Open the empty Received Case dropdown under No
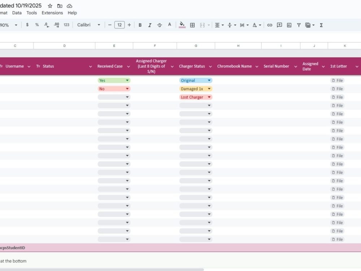Viewport: 361px width, 271px height. (114, 97)
